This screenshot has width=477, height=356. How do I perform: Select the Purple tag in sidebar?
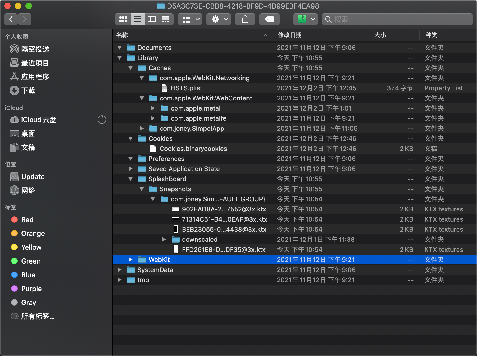coord(31,289)
